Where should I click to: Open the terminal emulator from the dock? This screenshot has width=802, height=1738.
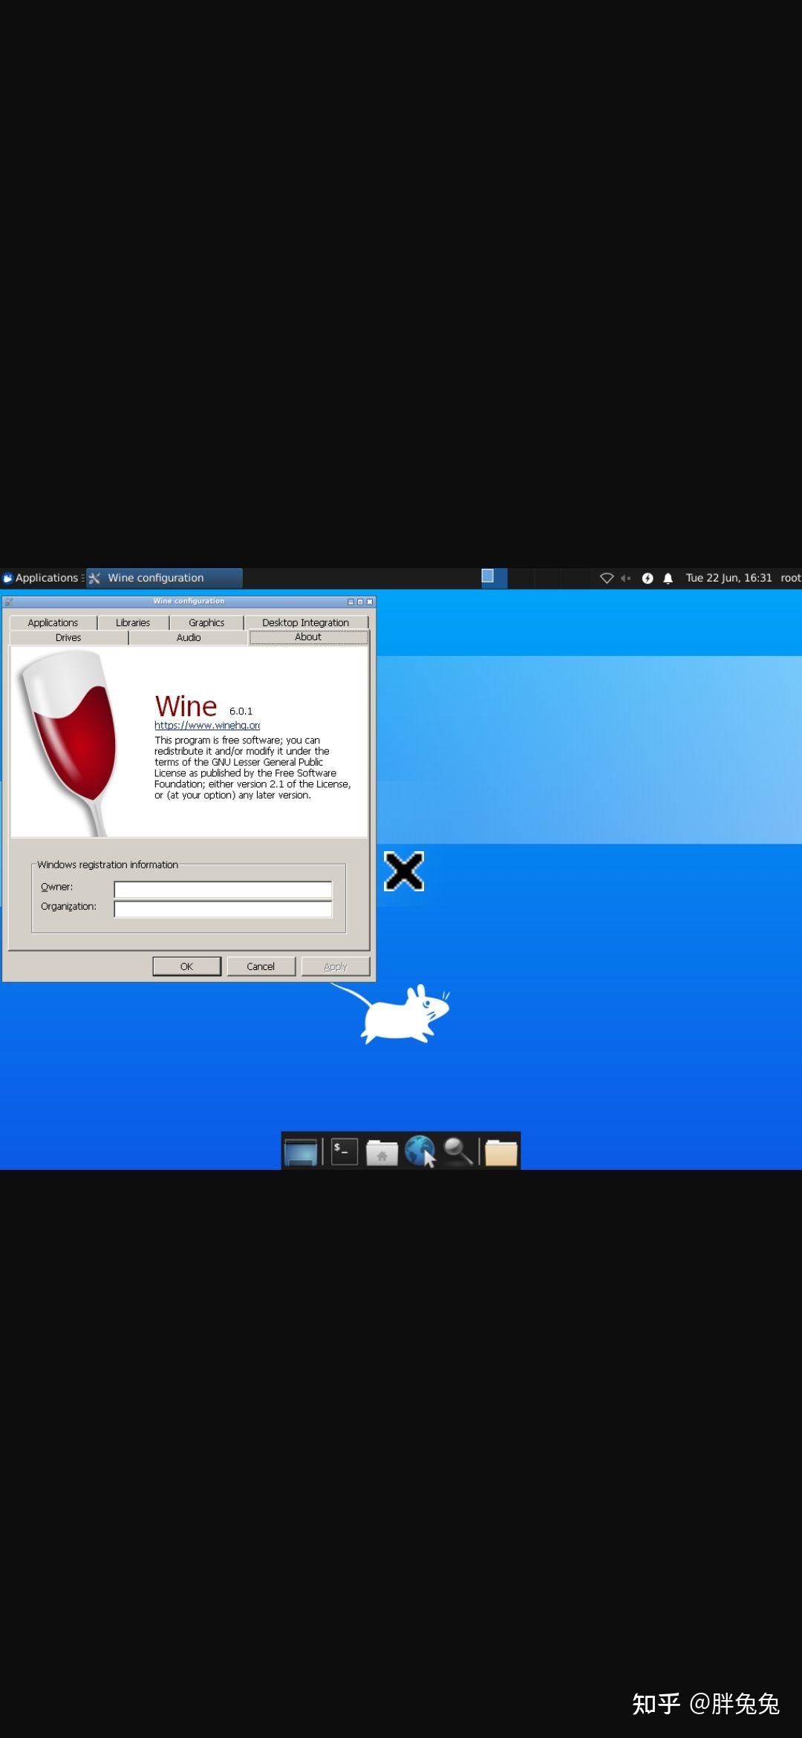[344, 1152]
